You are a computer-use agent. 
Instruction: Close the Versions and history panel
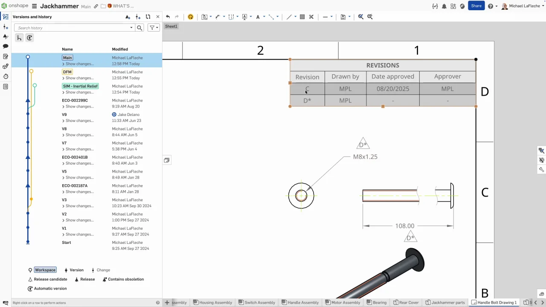[x=158, y=17]
